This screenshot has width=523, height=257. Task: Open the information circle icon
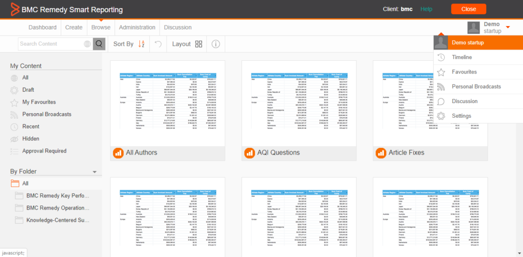tap(216, 44)
